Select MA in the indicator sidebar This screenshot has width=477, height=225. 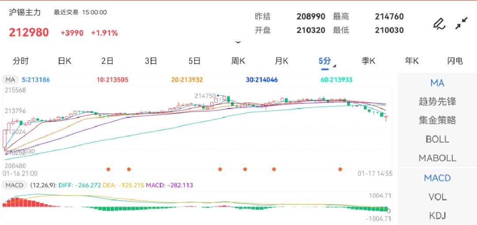(437, 82)
